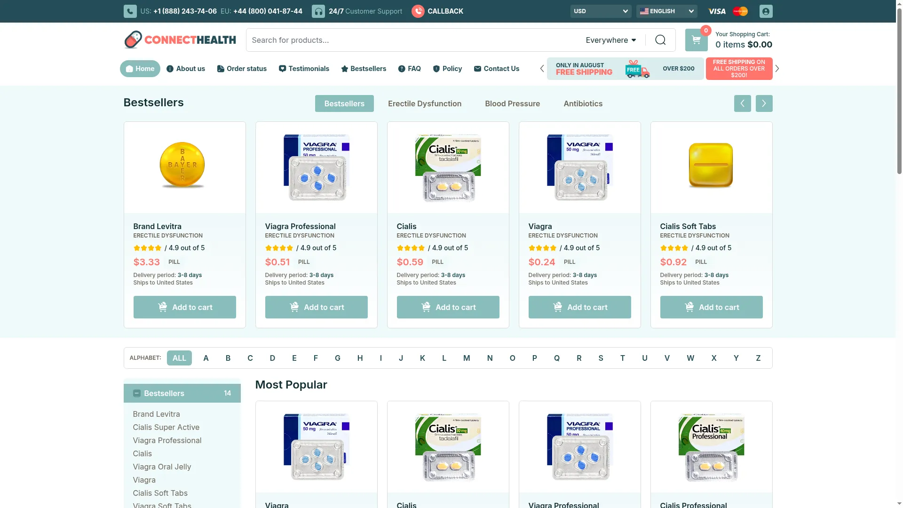Open the Policy page
Image resolution: width=903 pixels, height=508 pixels.
click(447, 69)
